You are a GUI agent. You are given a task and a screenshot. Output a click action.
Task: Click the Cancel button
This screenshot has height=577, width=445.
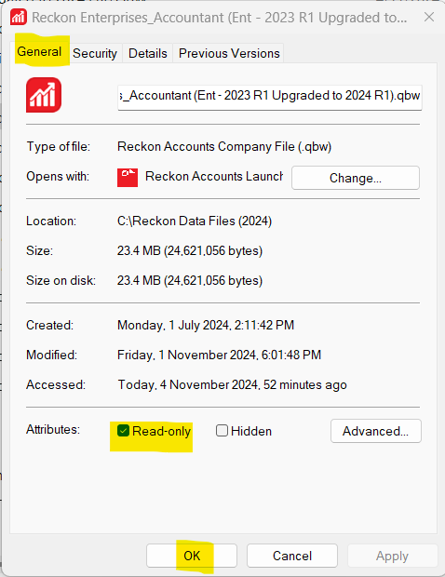(x=292, y=556)
